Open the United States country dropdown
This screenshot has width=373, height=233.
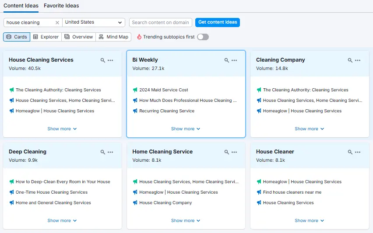[94, 22]
